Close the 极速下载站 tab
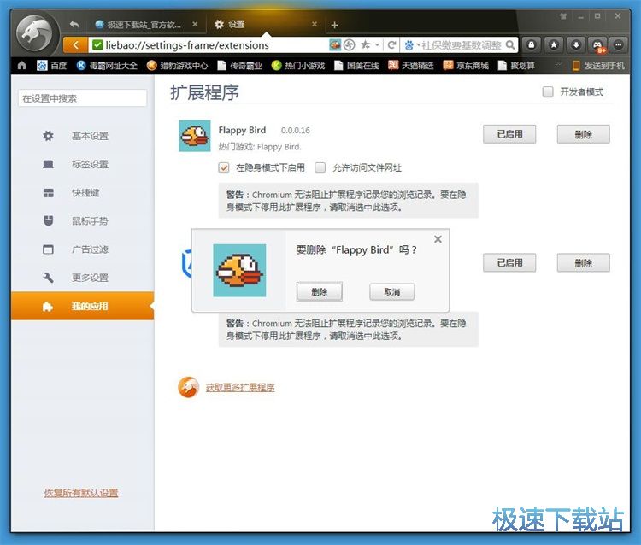 (195, 24)
